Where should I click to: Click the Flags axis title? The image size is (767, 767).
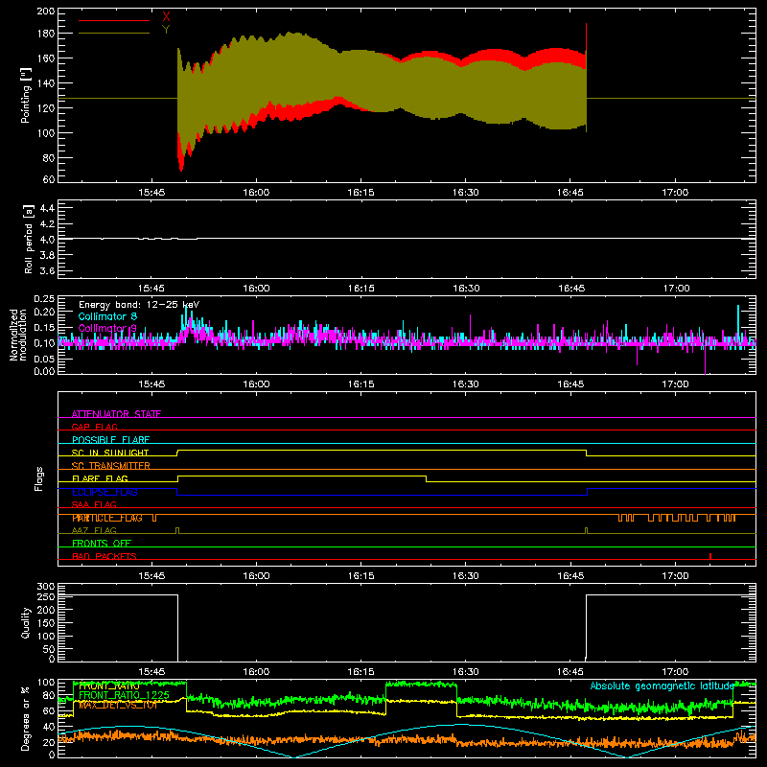pos(38,478)
